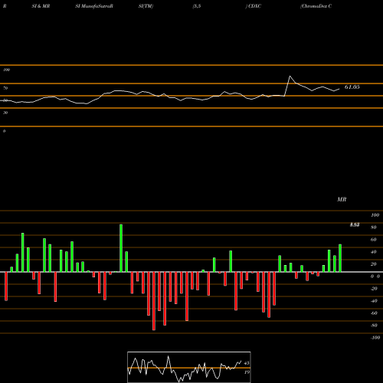Click the last green bar of MR histogram
383x383 pixels.
coord(340,258)
